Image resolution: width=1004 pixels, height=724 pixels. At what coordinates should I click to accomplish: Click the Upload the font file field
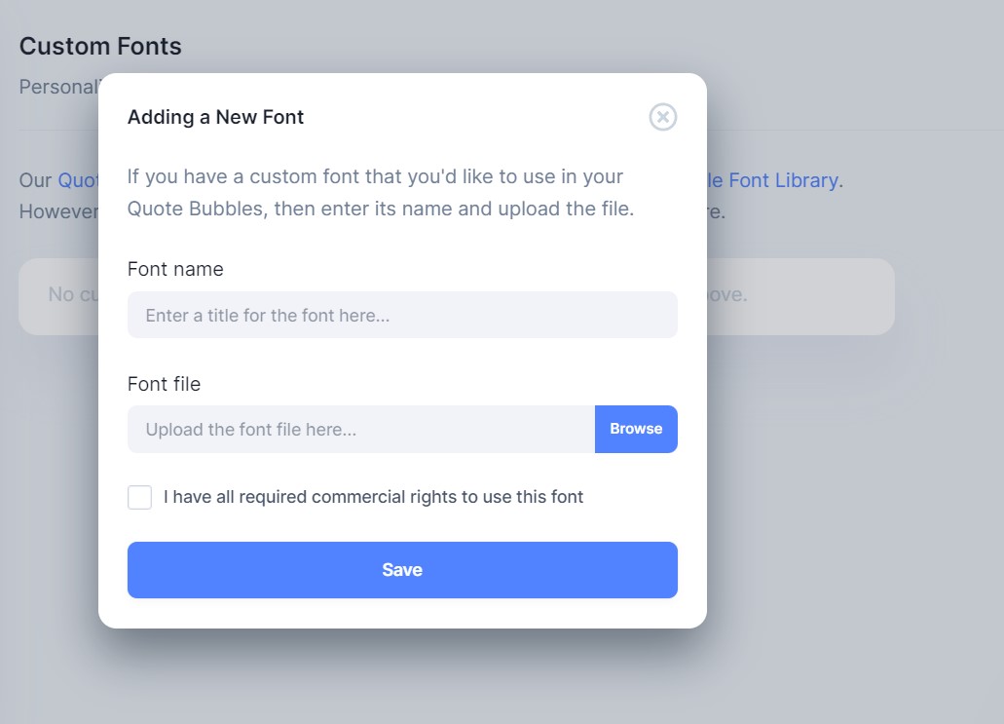(x=361, y=430)
